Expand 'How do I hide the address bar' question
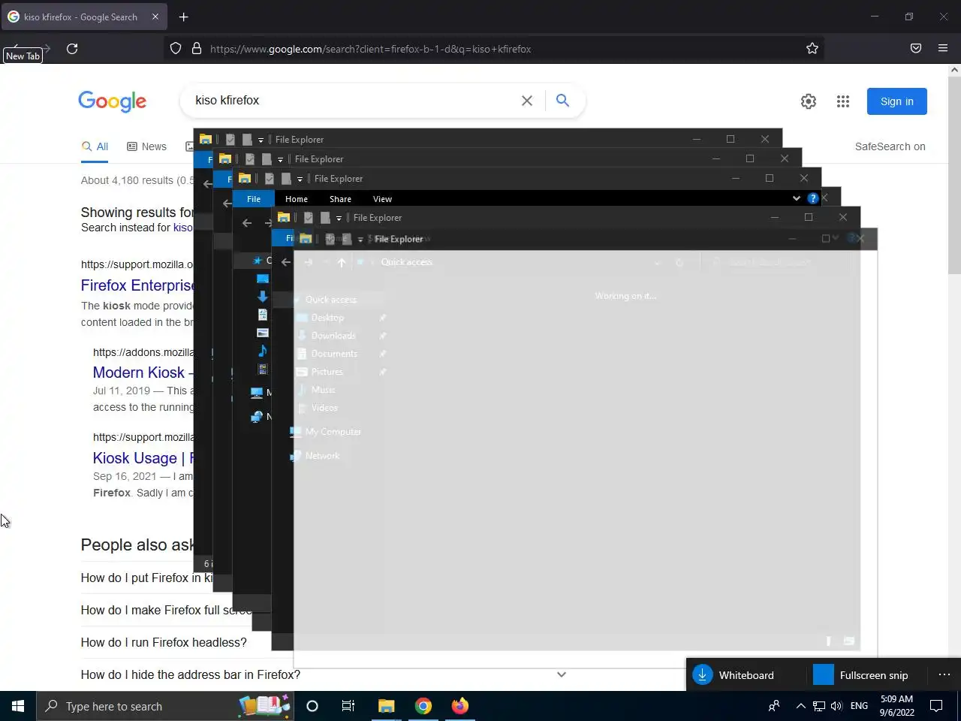Viewport: 961px width, 721px height. click(561, 674)
